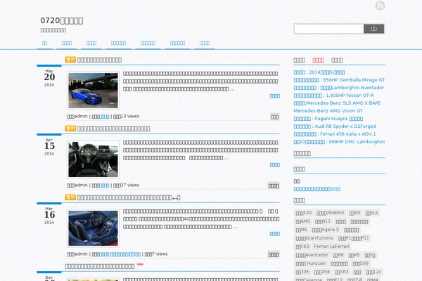Open the blue leather interior thumbnail
This screenshot has height=281, width=422.
pos(93,228)
